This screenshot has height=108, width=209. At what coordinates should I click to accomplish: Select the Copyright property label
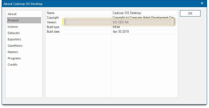click(x=53, y=18)
